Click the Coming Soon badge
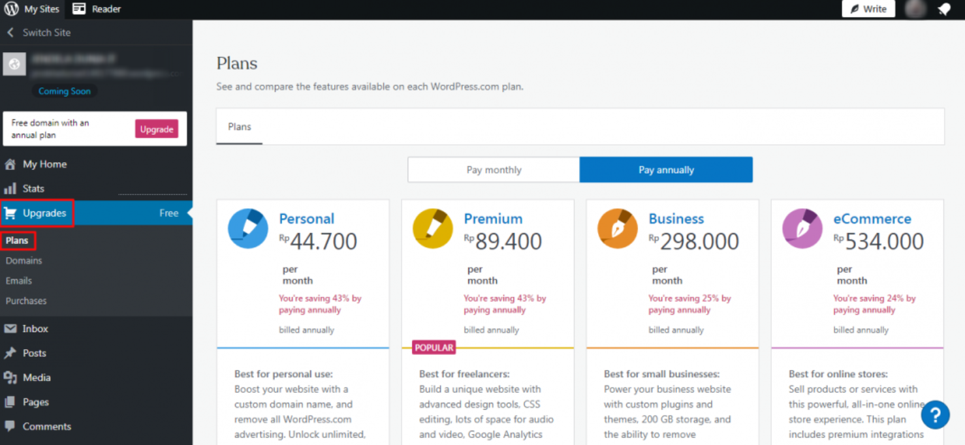The width and height of the screenshot is (965, 445). click(64, 91)
